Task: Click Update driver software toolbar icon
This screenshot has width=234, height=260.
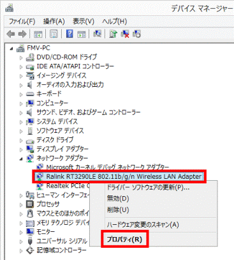Action: pos(113,34)
